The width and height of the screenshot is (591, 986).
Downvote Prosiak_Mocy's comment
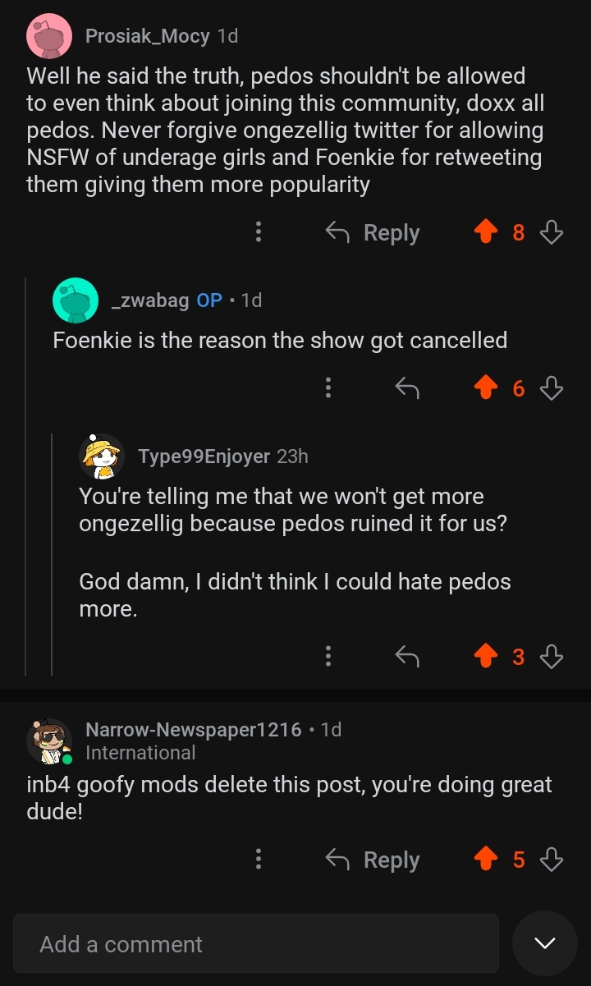[x=552, y=233]
